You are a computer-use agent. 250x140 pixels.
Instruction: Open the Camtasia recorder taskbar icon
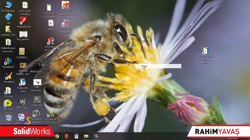click(96, 136)
